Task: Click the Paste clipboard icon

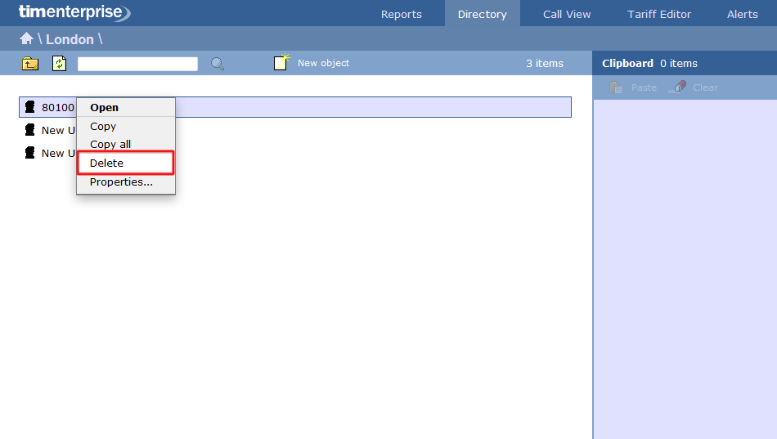Action: [x=616, y=87]
